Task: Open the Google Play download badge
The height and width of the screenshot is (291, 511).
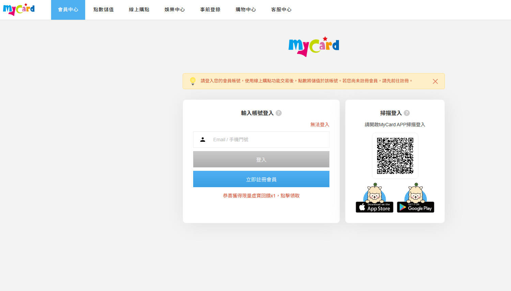Action: (x=415, y=207)
